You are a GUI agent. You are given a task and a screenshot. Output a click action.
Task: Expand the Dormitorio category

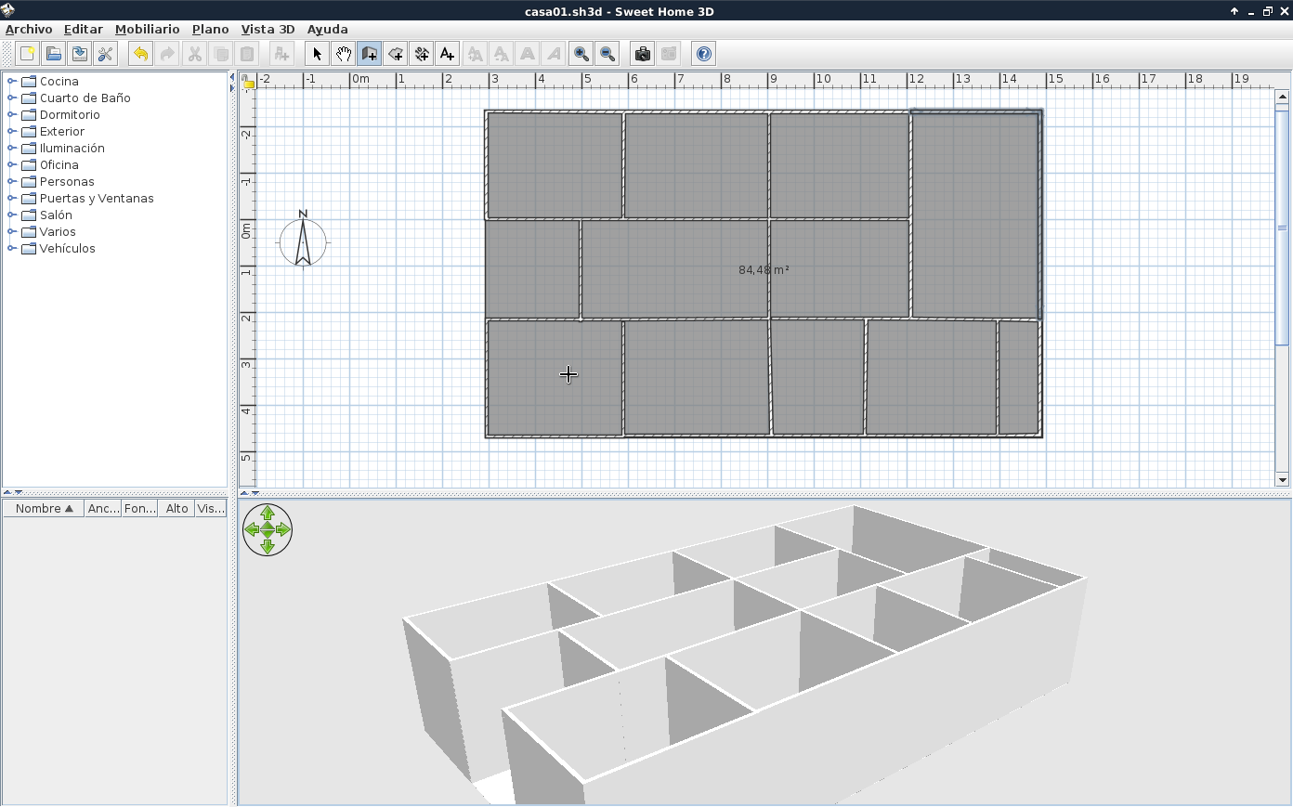coord(11,114)
